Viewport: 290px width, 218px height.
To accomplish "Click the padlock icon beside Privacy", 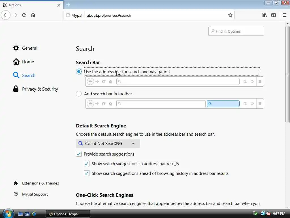I will click(x=16, y=89).
